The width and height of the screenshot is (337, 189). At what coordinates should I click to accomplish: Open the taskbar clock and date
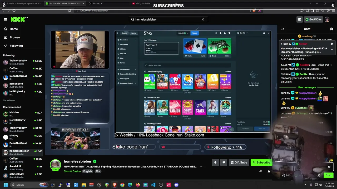tap(329, 185)
